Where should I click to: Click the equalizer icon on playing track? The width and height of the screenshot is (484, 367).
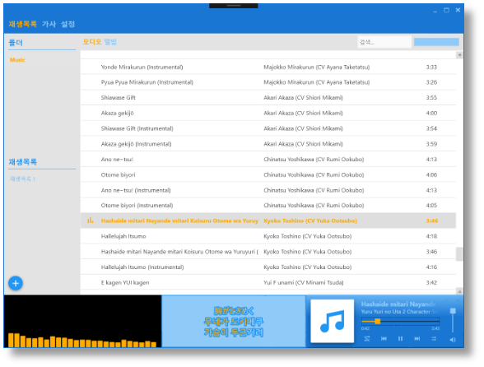[91, 221]
